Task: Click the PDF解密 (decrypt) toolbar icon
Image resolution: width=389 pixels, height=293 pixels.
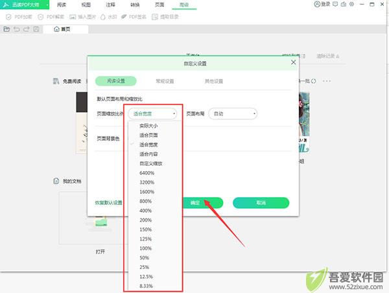Action: pos(40,17)
